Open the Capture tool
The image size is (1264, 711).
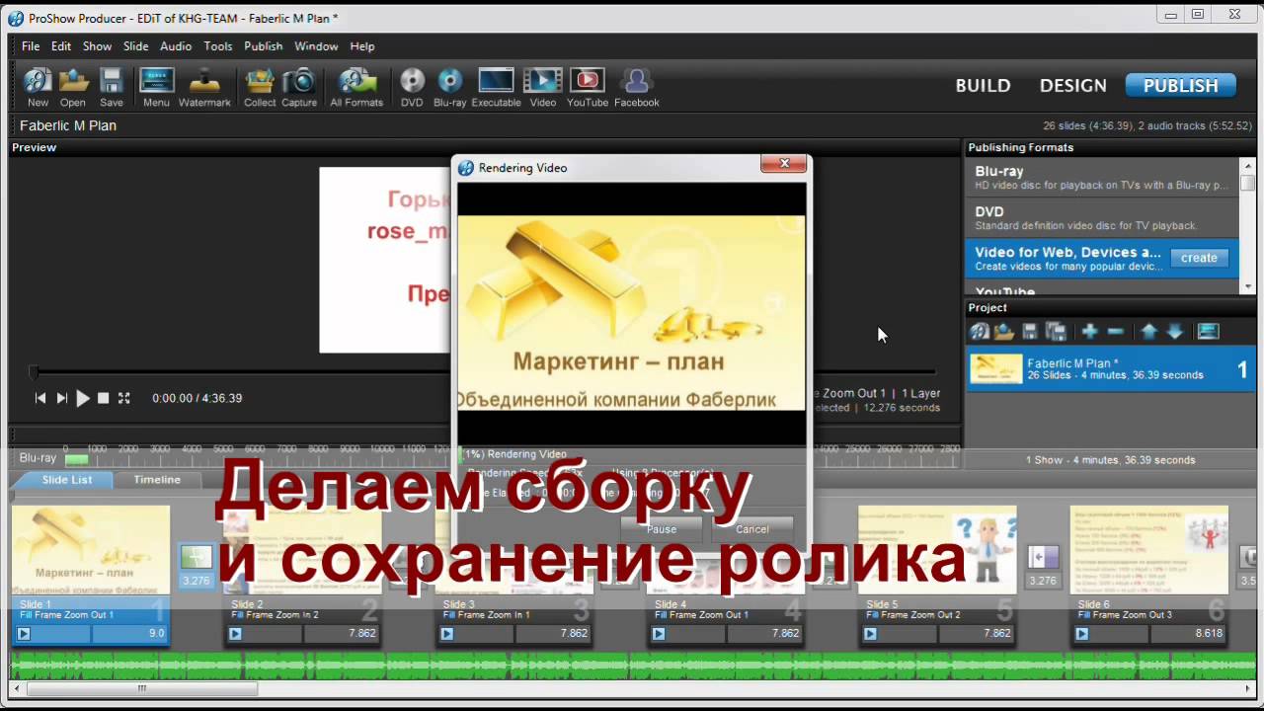pos(299,87)
